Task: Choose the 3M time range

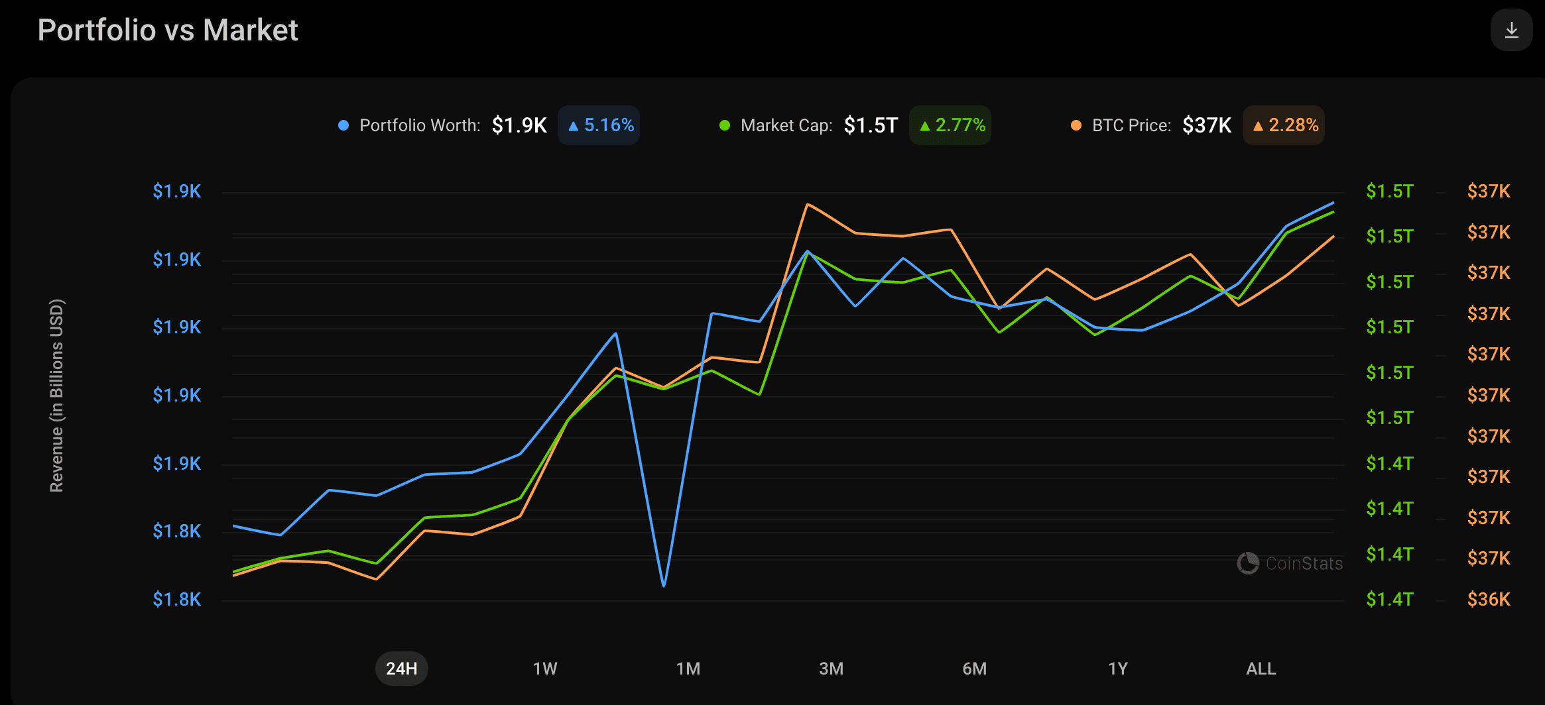Action: click(832, 669)
